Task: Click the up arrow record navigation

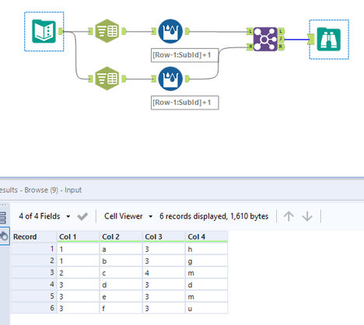Action: (289, 216)
